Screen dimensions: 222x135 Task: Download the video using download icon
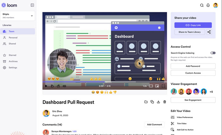coord(158,102)
